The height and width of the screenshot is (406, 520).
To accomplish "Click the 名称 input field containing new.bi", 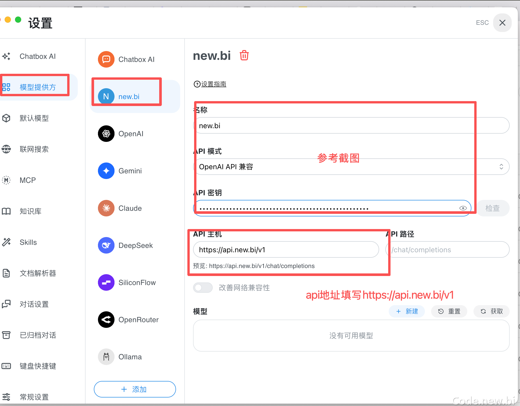I will pos(351,125).
